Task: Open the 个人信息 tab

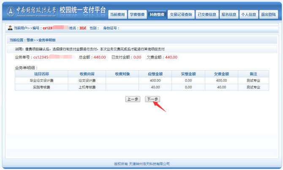Action: pos(249,14)
